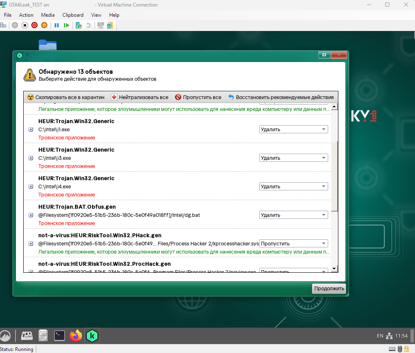Select the not-a-virus:HEUR:RiskTool.Win32.PHack.gen heading
The image size is (415, 353).
pyautogui.click(x=100, y=235)
